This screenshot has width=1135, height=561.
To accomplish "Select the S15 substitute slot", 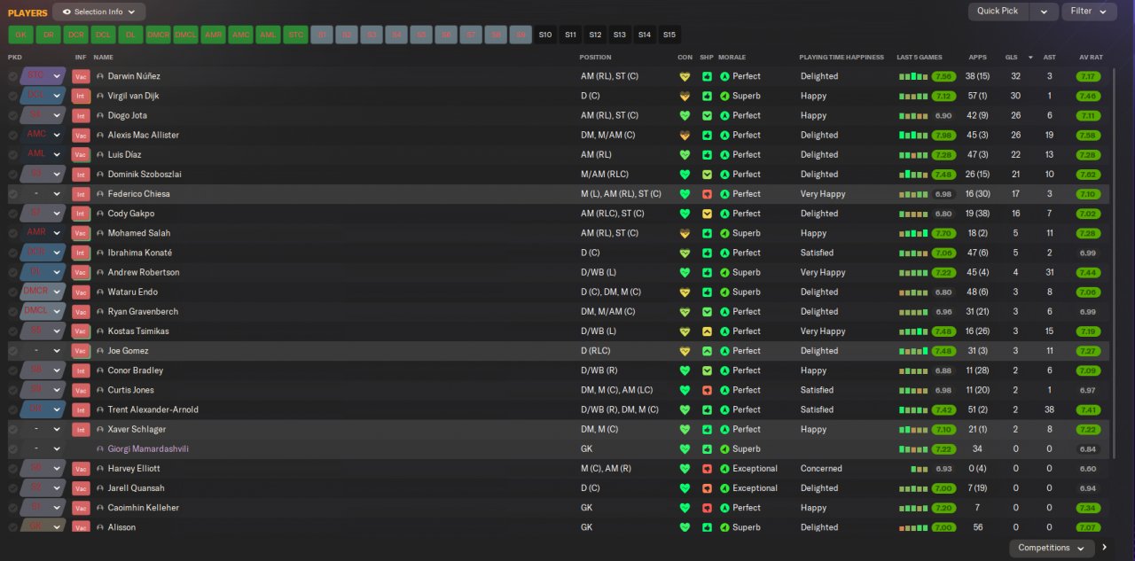I will (669, 35).
